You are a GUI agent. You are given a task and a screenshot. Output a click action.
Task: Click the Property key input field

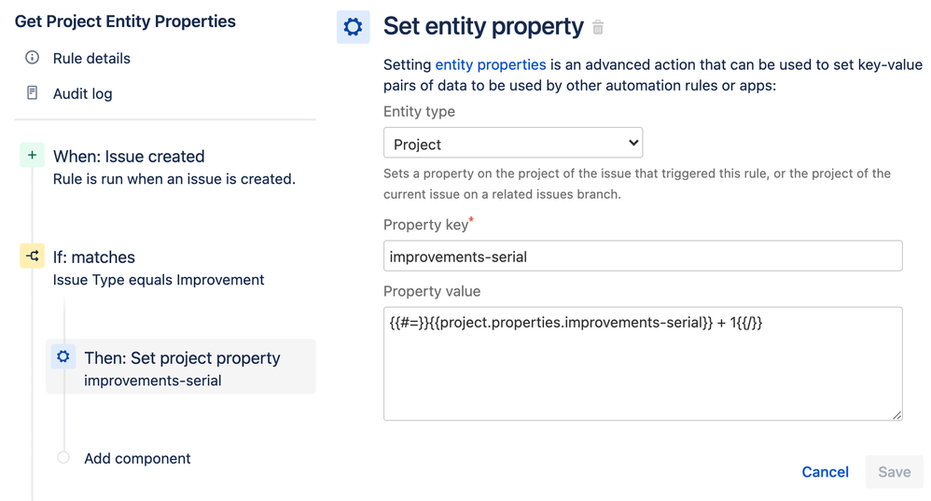642,257
